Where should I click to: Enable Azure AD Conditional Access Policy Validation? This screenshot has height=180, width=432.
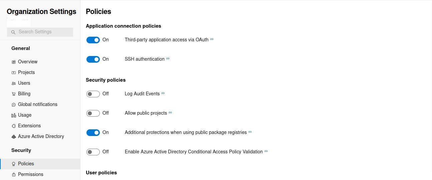coord(93,152)
